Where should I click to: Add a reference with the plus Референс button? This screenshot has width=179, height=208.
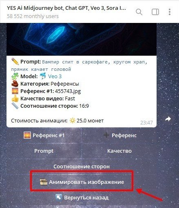(119, 136)
